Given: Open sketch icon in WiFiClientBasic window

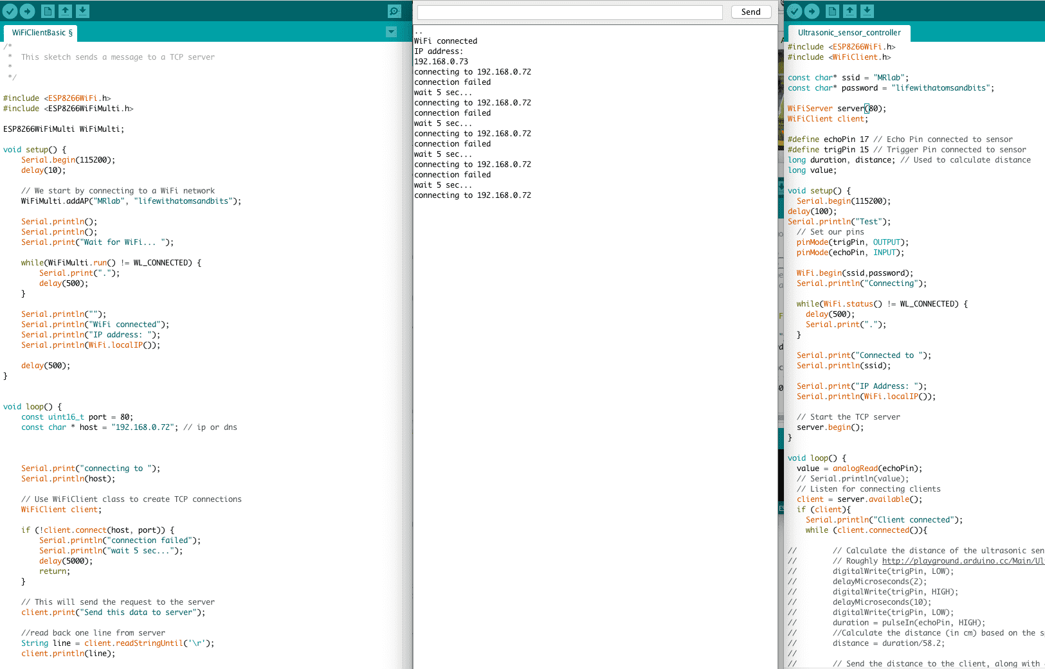Looking at the screenshot, I should (x=65, y=11).
